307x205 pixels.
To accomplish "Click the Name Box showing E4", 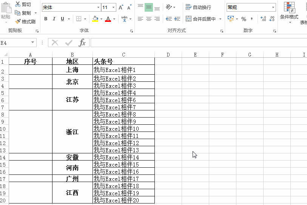I will click(15, 43).
